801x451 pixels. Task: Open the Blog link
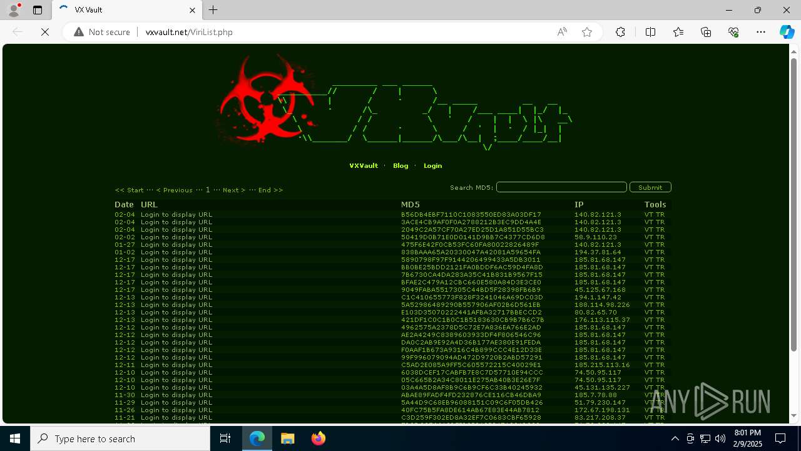coord(400,166)
